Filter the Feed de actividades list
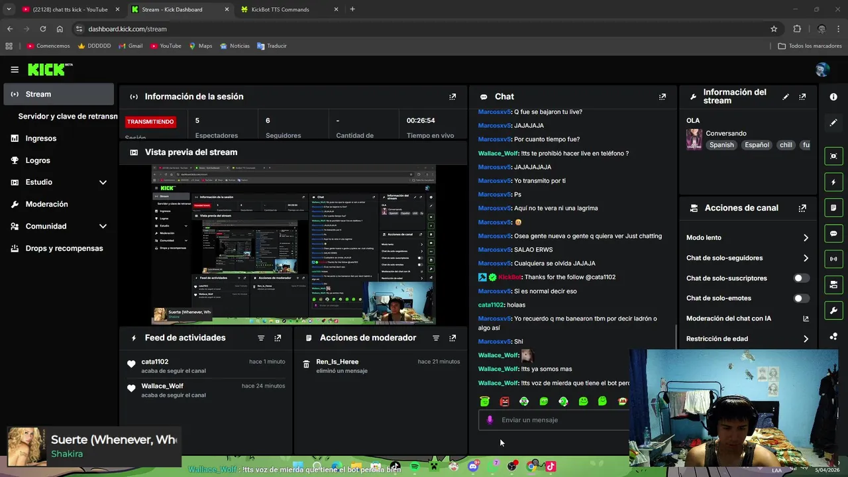Image resolution: width=848 pixels, height=477 pixels. pyautogui.click(x=261, y=338)
